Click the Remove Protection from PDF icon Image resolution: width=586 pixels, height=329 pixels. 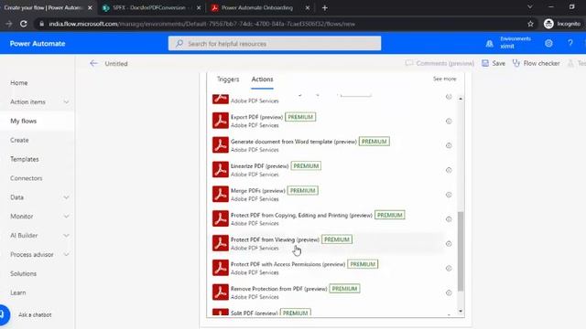[x=221, y=292]
